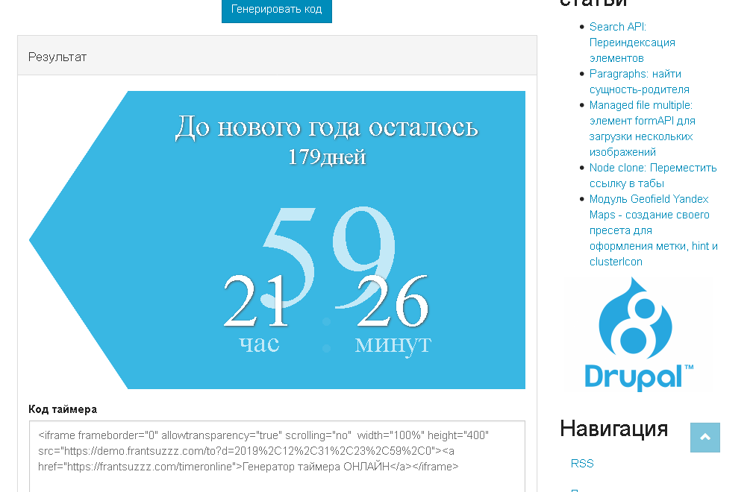Click the '179дней' days counter

(326, 157)
